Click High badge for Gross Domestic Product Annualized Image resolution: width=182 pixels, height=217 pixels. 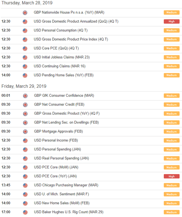click(171, 22)
